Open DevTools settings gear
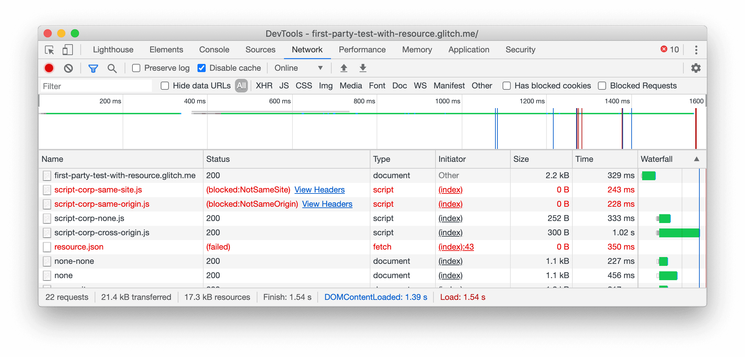 pos(696,68)
